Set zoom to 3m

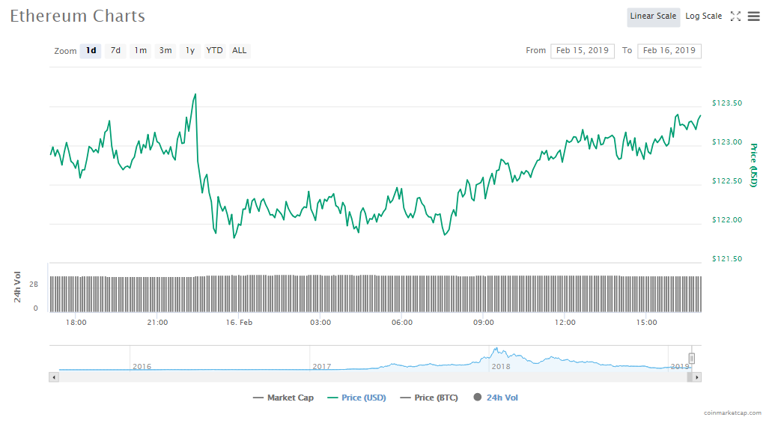165,51
